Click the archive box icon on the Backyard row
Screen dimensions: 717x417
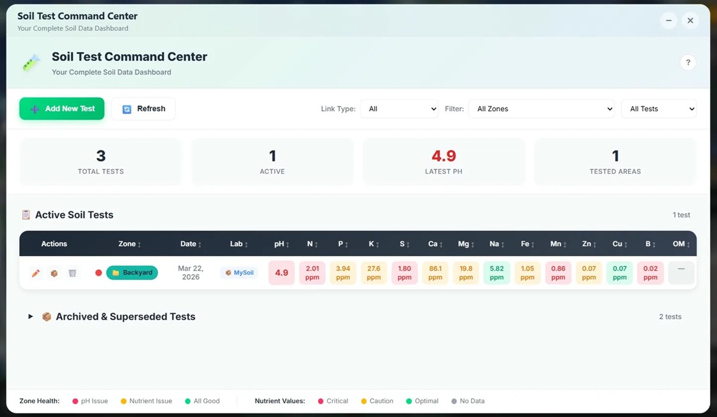tap(54, 272)
